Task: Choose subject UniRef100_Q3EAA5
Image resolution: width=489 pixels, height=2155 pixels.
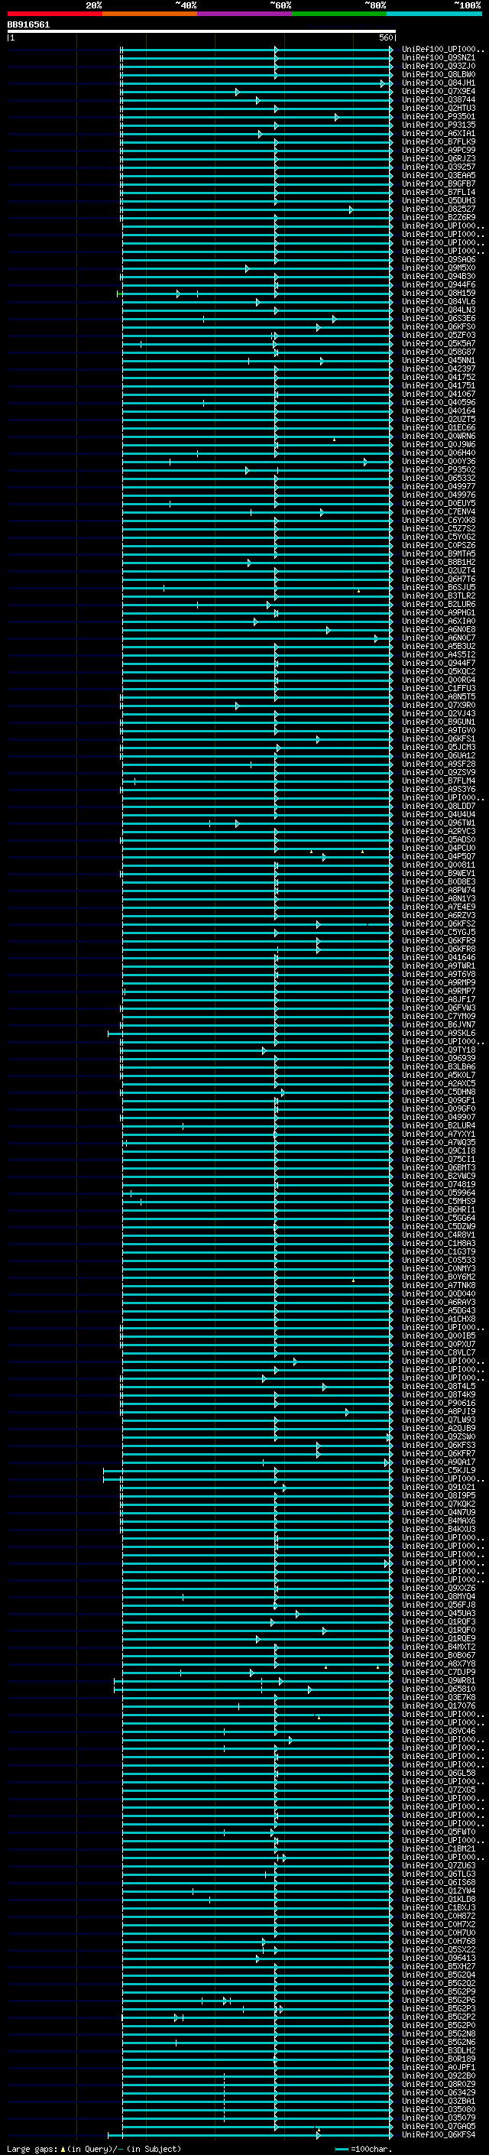Action: pos(438,175)
